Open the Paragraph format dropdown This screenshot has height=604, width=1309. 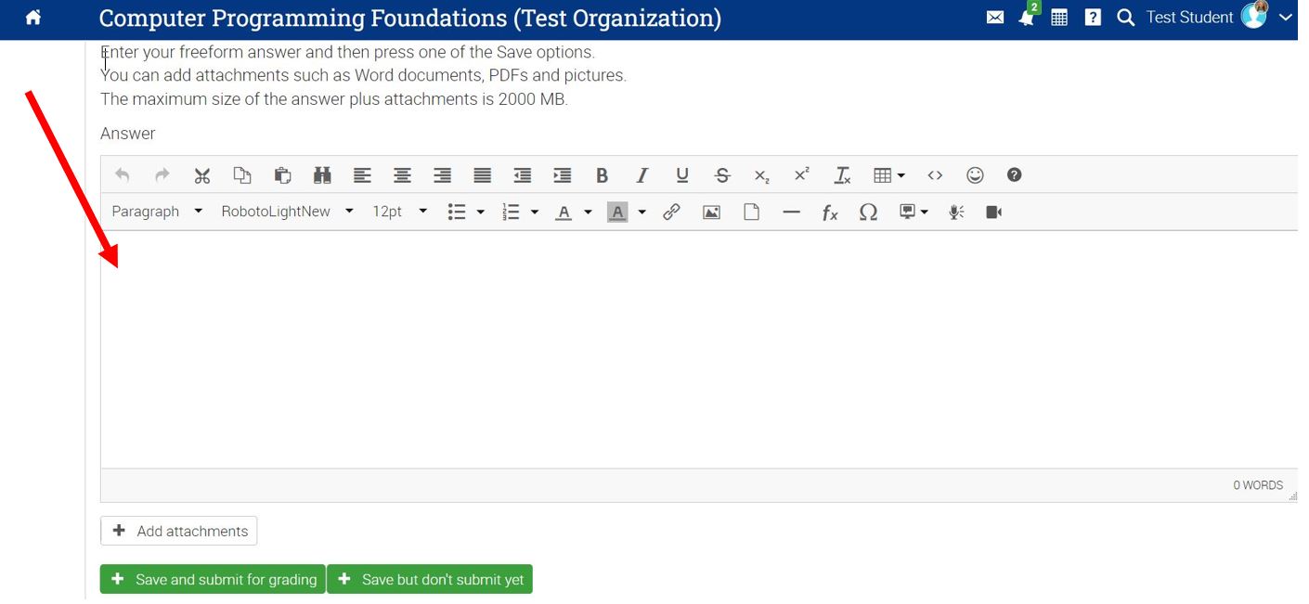coord(157,212)
